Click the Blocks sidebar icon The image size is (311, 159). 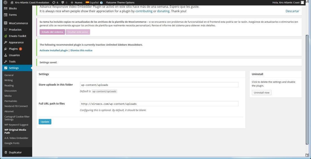(6, 8)
